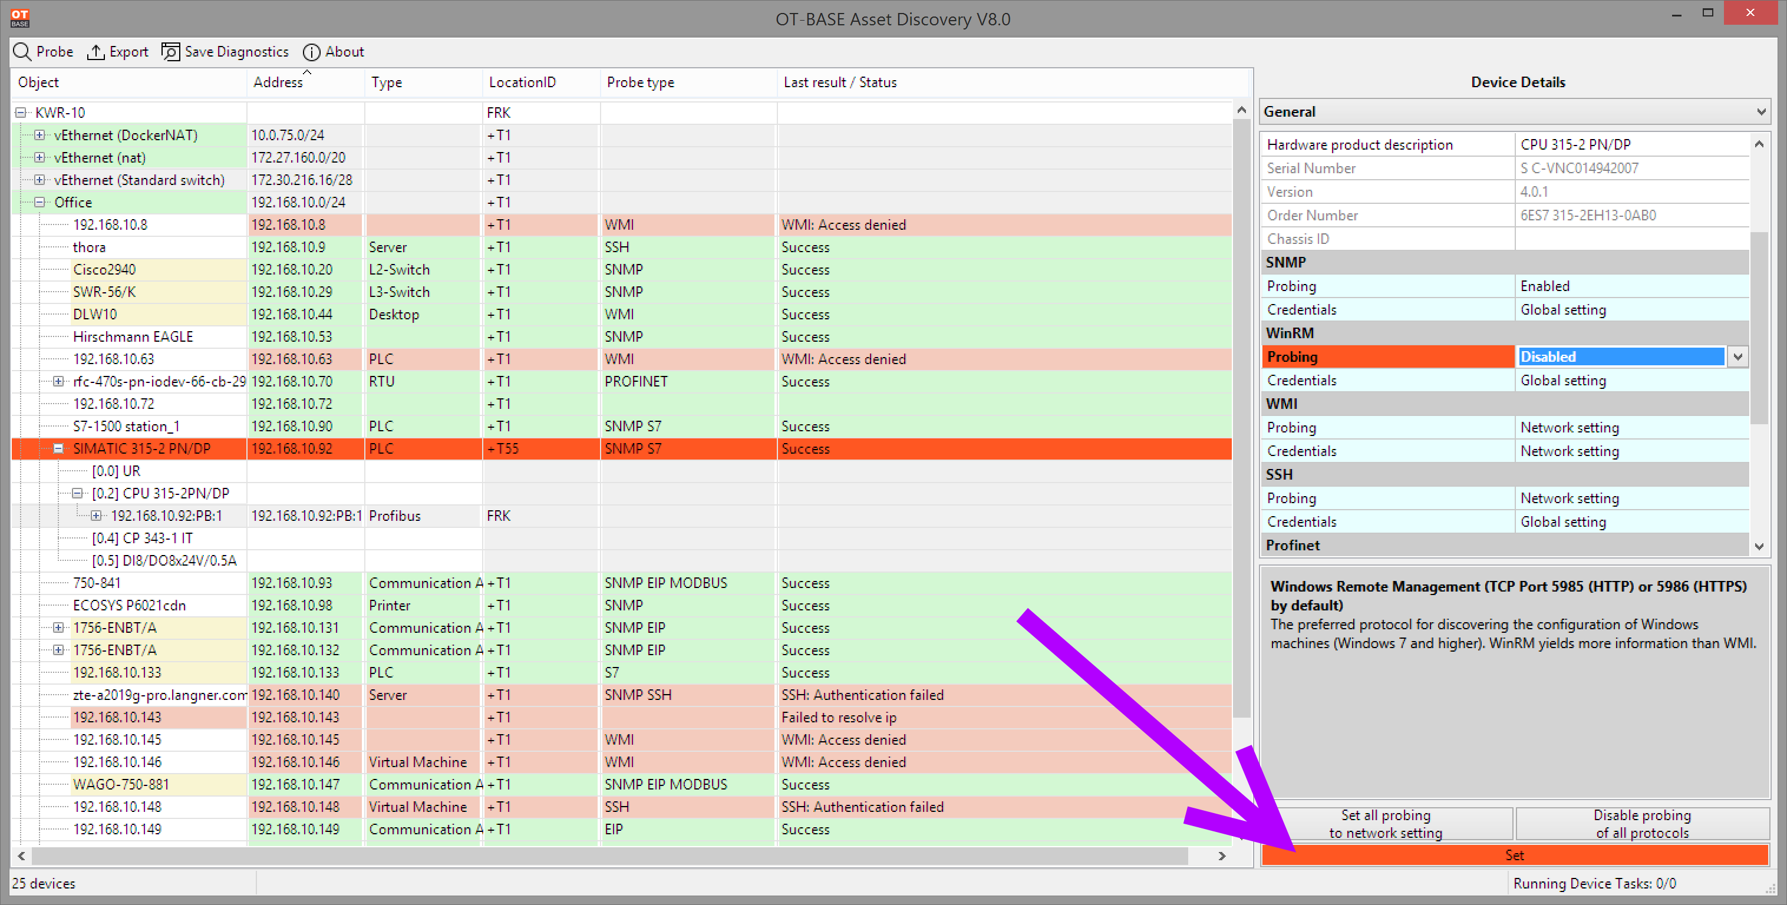Screen dimensions: 1787x905
Task: Click the OT-BASE application logo
Action: pyautogui.click(x=20, y=18)
